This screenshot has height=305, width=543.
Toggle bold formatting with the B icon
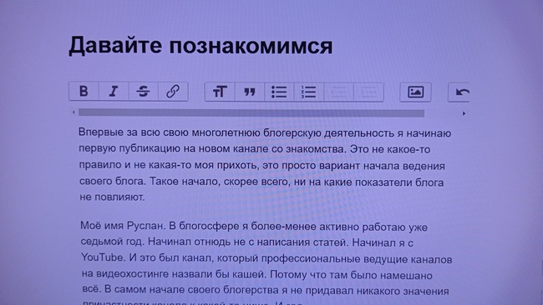click(x=84, y=92)
